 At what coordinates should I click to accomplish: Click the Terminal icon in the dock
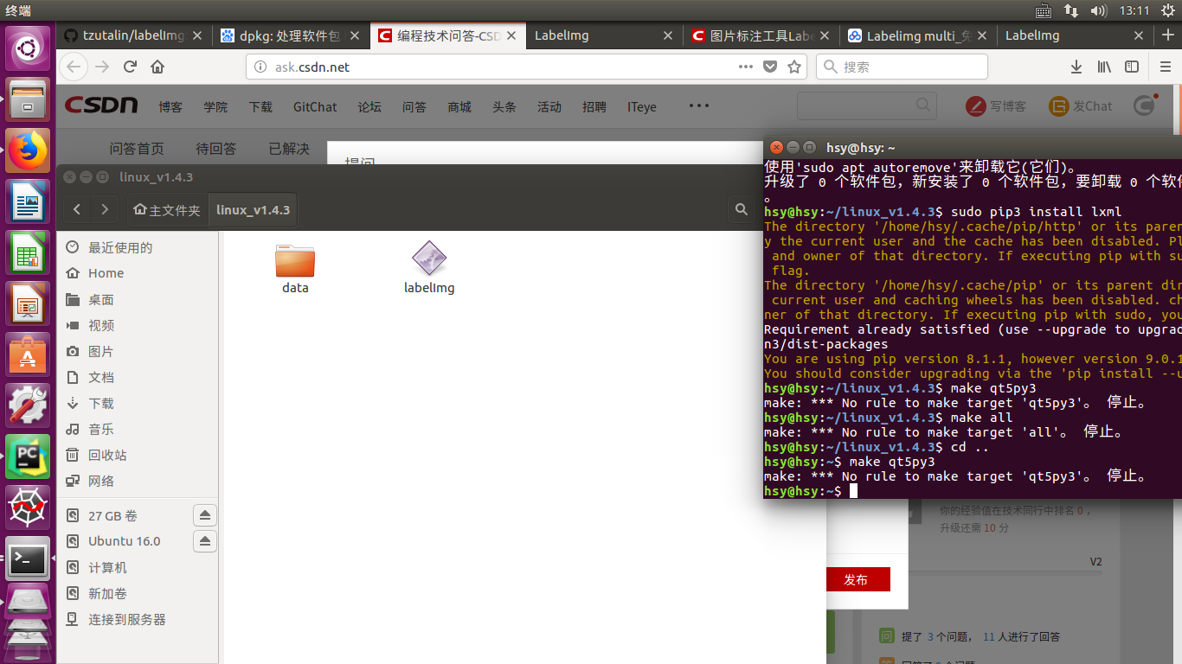click(28, 559)
